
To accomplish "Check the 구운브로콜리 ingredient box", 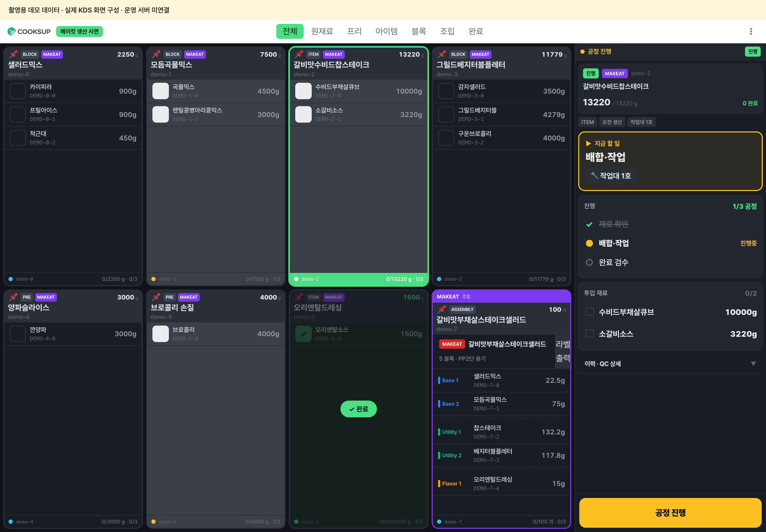I will [x=446, y=138].
